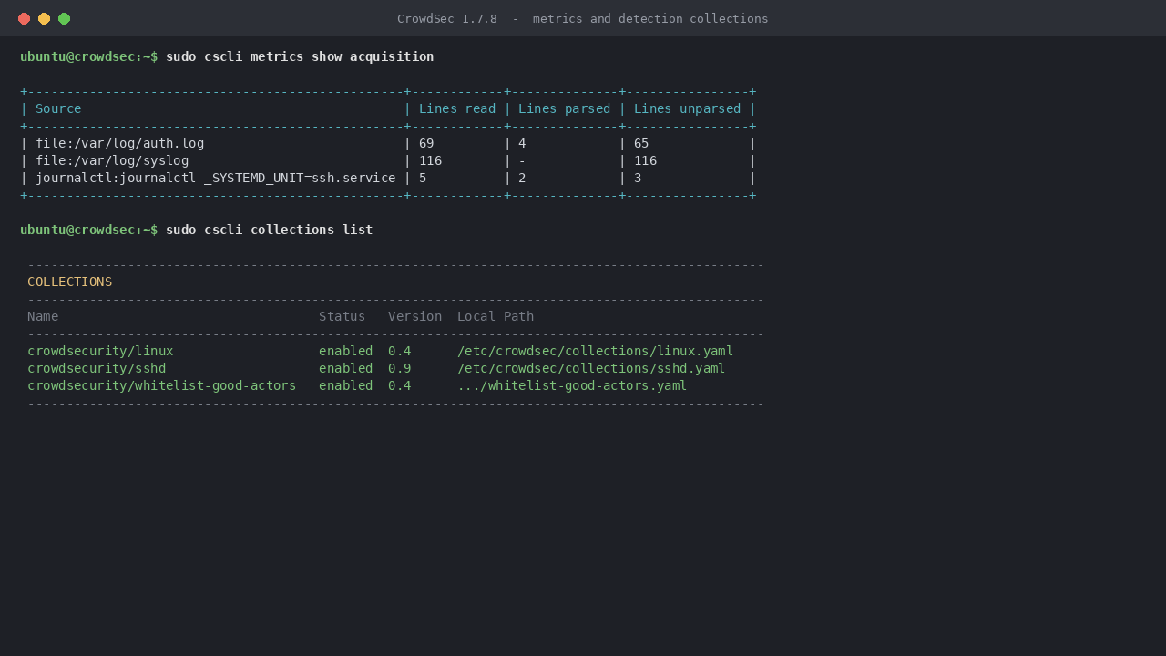Viewport: 1166px width, 656px height.
Task: Click version 0.4 of crowdsecurity/linux
Action: [x=400, y=351]
